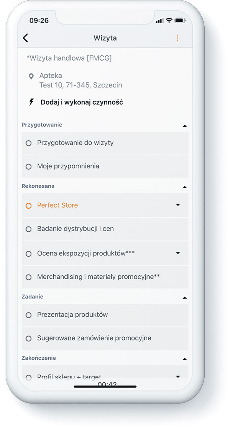Select the Moje przypomnienia radio circle
The image size is (230, 428).
28,166
